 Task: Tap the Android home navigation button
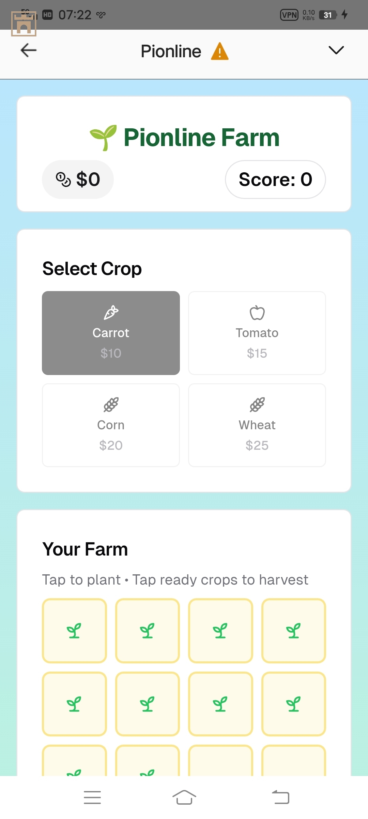(x=184, y=798)
